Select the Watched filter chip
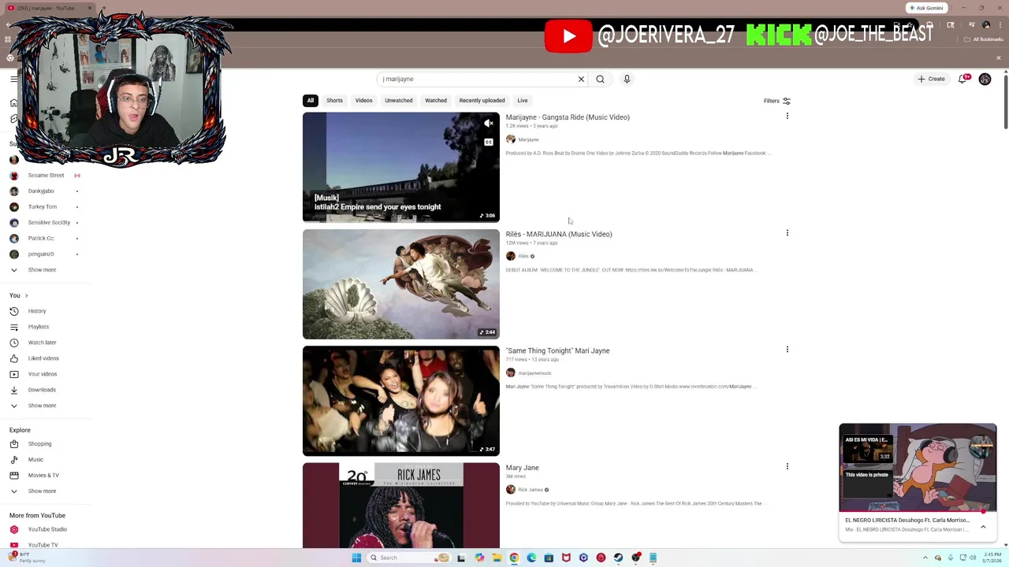 [436, 101]
